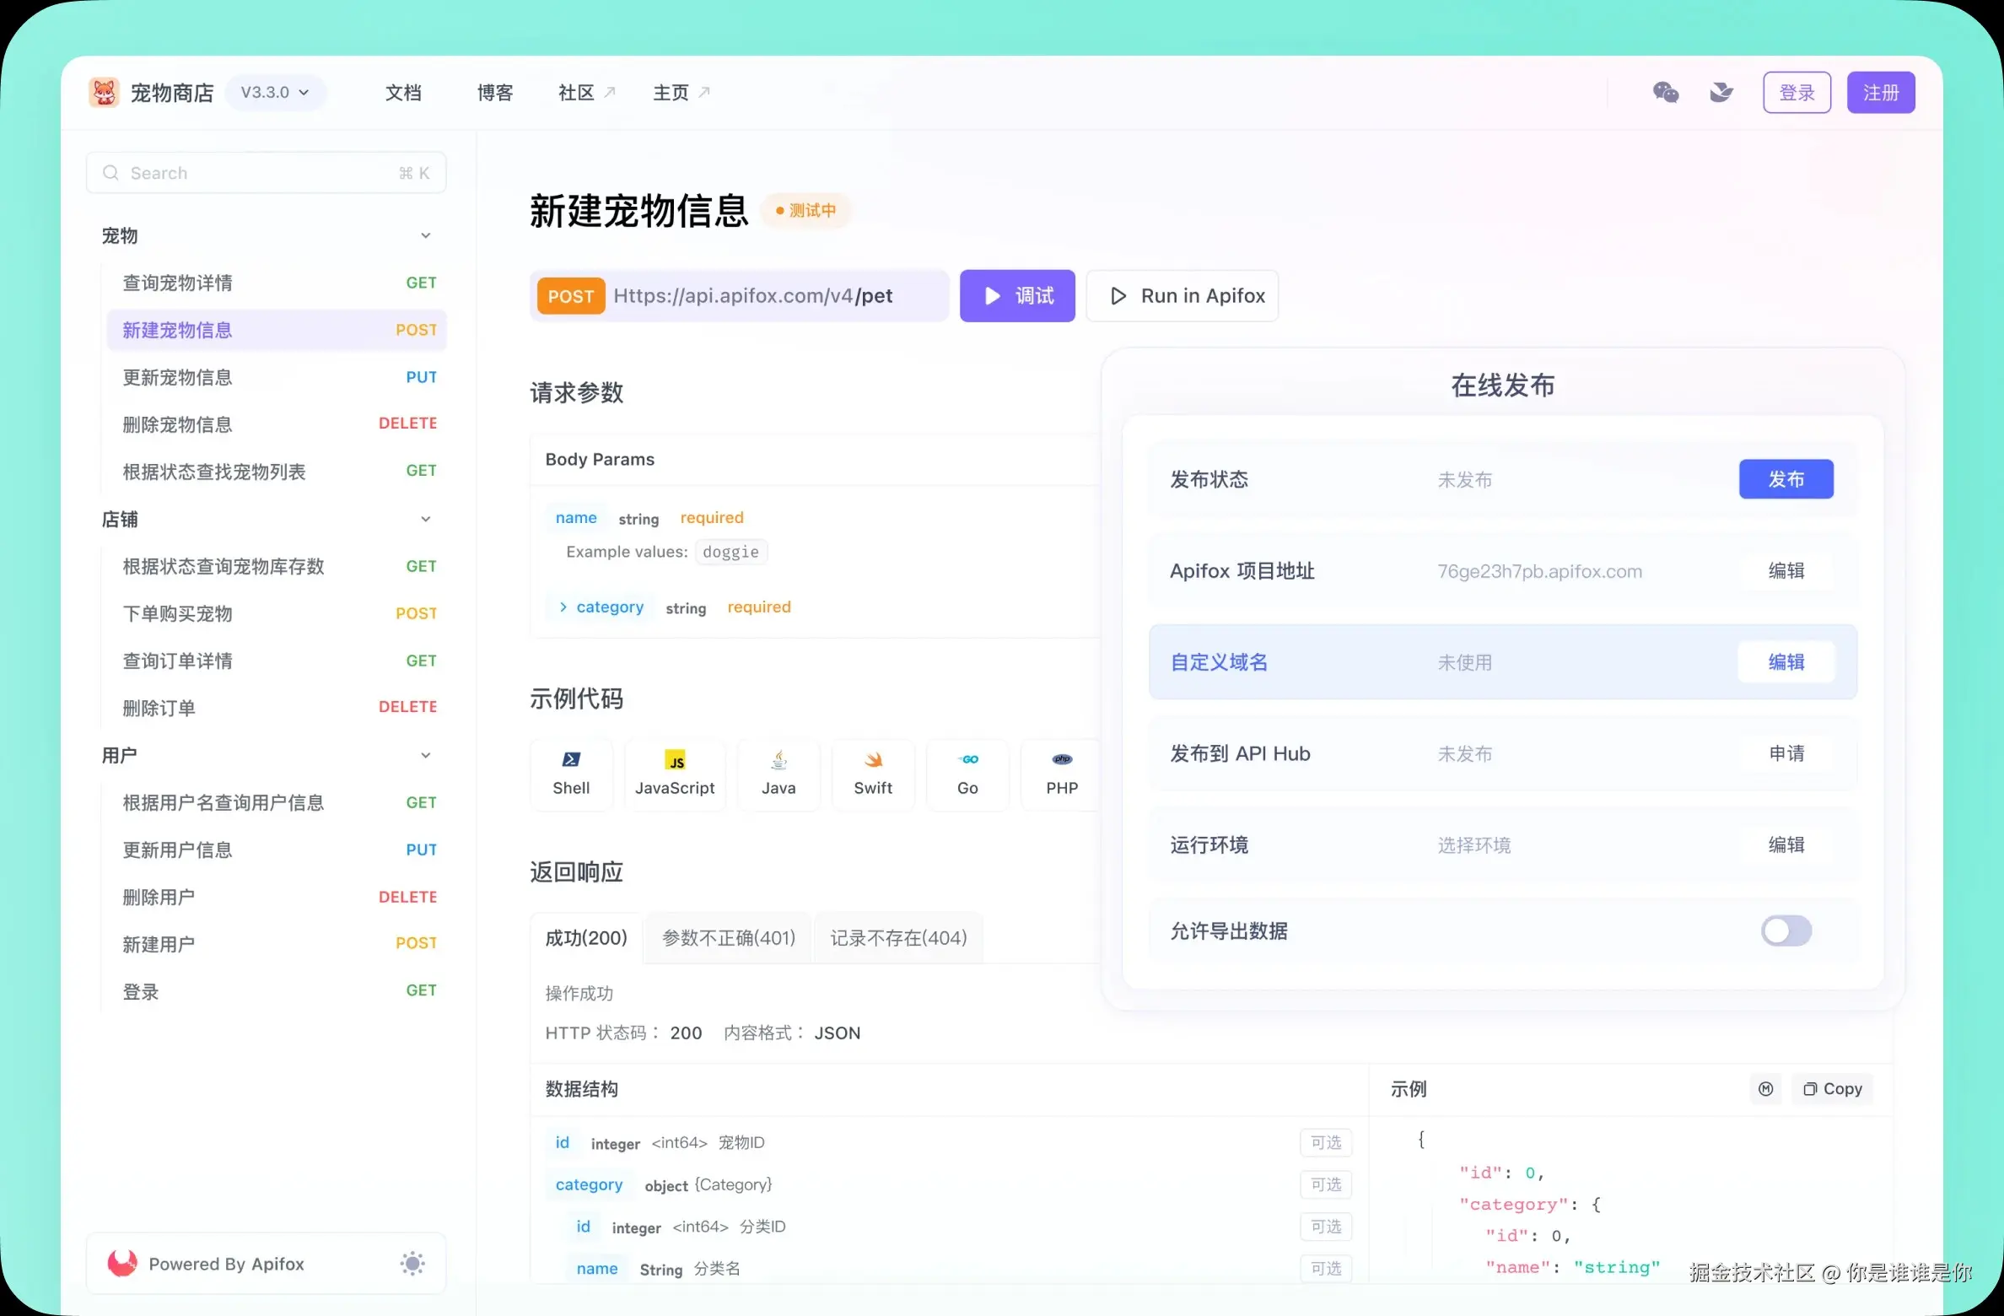
Task: Enable 允许导出数据 toggle
Action: [1785, 930]
